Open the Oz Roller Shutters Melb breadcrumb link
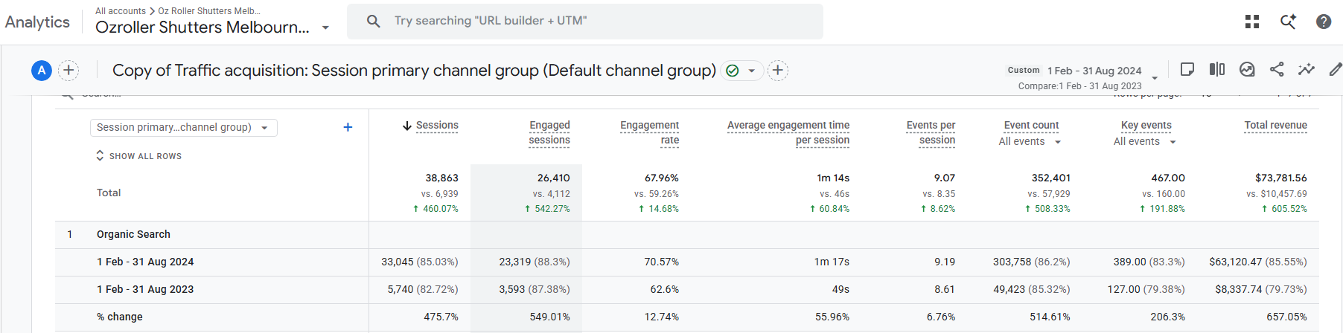1343x333 pixels. pyautogui.click(x=209, y=10)
